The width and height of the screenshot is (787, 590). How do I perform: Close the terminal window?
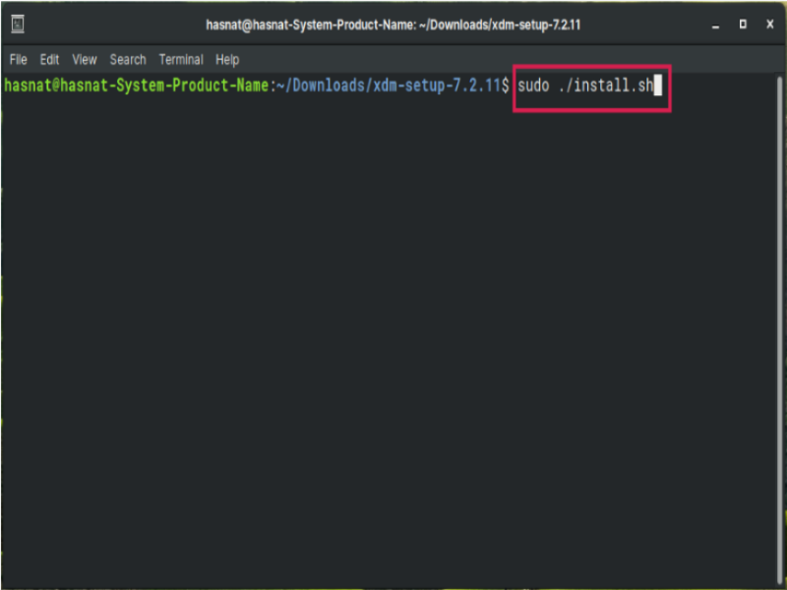[770, 24]
